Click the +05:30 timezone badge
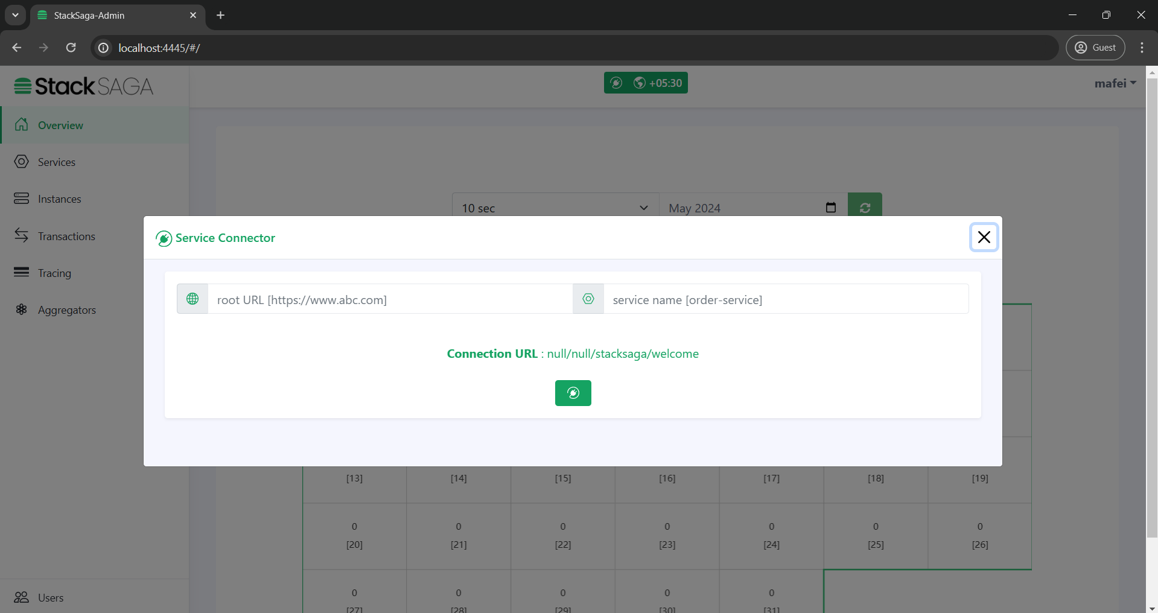Screen dimensions: 1158x613 [x=658, y=83]
